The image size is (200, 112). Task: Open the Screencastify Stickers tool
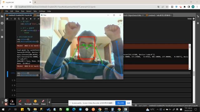coord(36,102)
